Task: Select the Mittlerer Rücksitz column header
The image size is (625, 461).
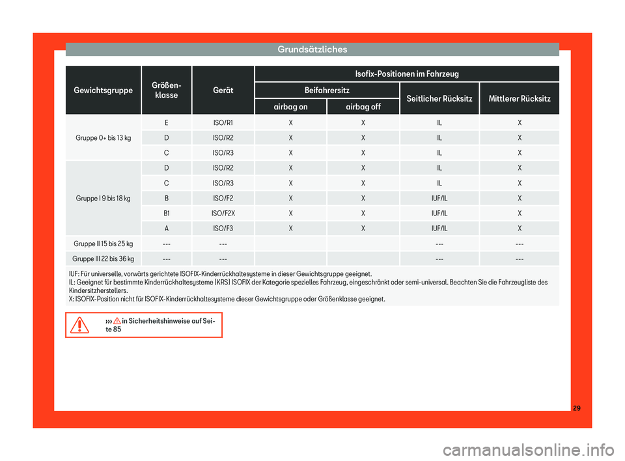Action: coord(520,98)
